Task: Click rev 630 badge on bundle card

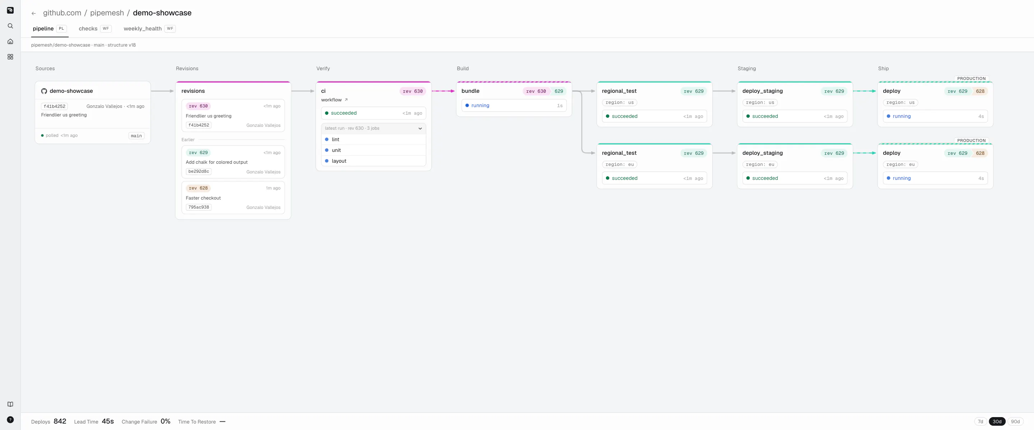Action: coord(536,91)
